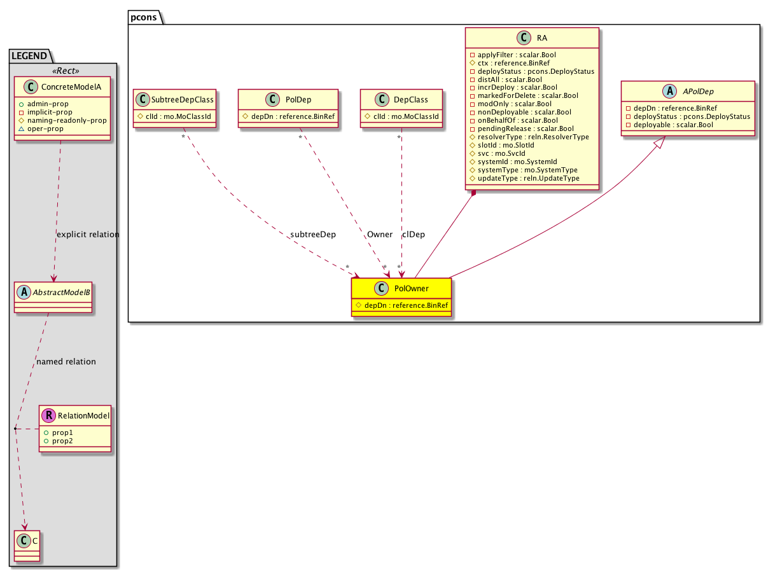Viewport: 773px width, 573px height.
Task: Select the Owner relation label
Action: pyautogui.click(x=379, y=235)
